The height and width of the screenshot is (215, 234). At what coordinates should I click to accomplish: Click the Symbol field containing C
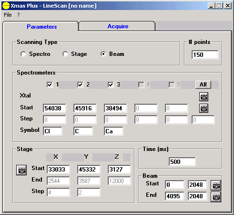83,131
